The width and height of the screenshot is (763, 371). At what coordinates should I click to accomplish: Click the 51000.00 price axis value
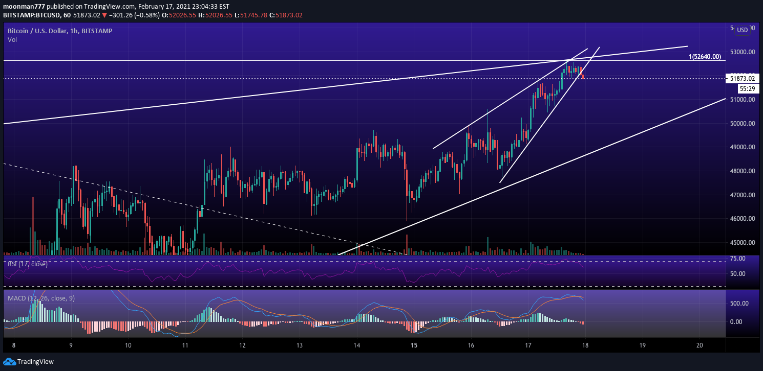point(744,100)
